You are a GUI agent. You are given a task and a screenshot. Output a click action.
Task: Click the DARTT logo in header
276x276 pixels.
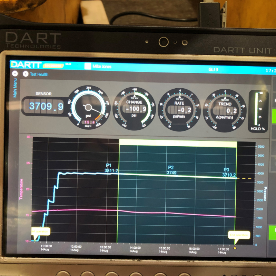pyautogui.click(x=26, y=65)
